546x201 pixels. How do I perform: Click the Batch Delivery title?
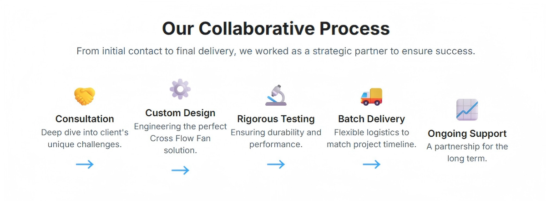pos(371,119)
